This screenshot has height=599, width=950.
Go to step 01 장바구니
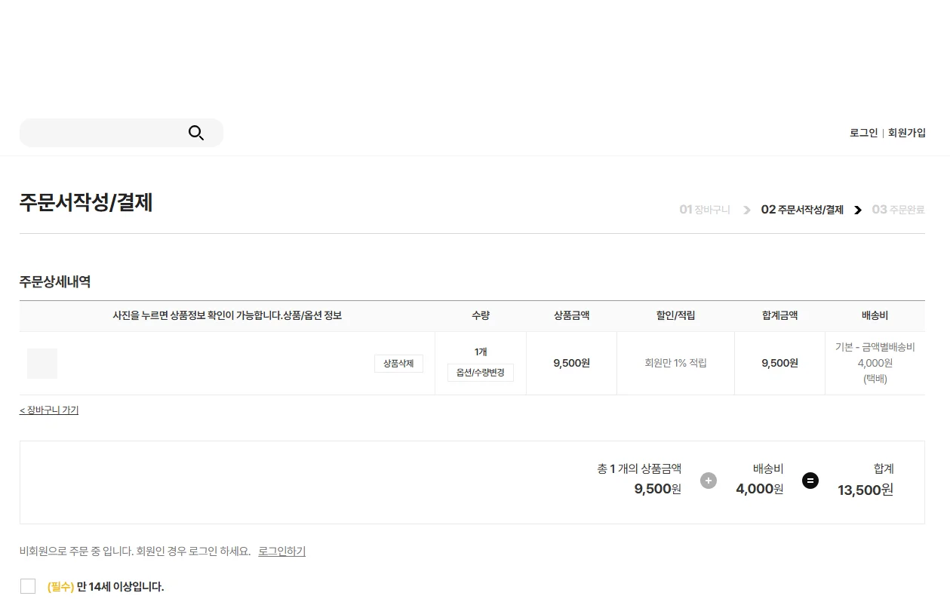(705, 210)
